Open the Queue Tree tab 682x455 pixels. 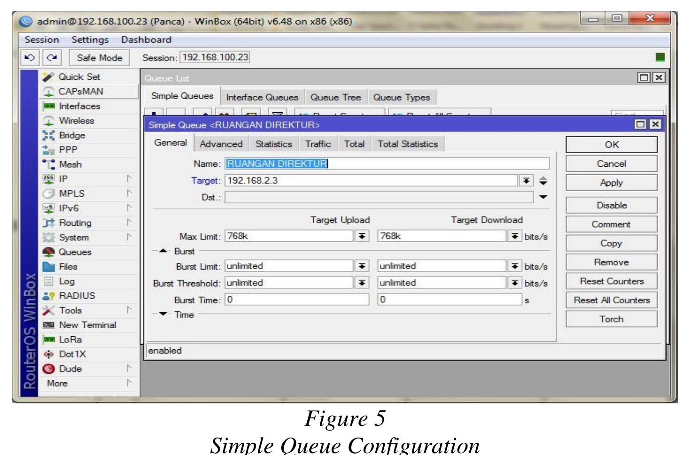(x=335, y=97)
